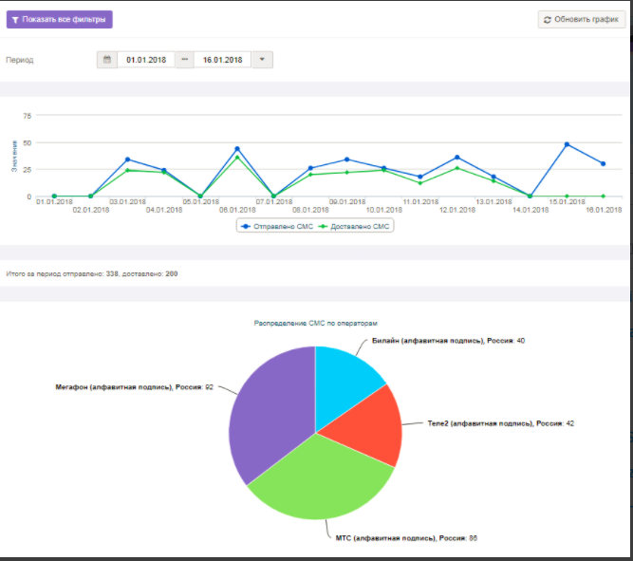Click the 09.01.2018 axis label
This screenshot has width=633, height=561.
(347, 201)
